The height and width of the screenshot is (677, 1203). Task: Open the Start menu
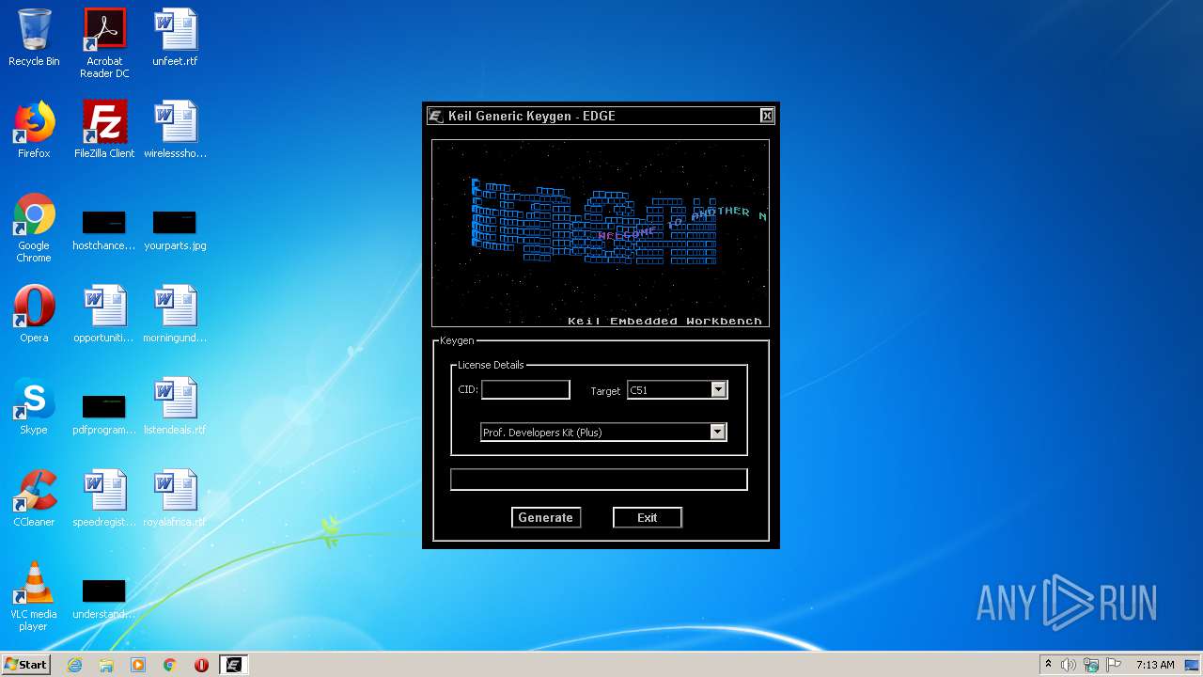pyautogui.click(x=26, y=665)
